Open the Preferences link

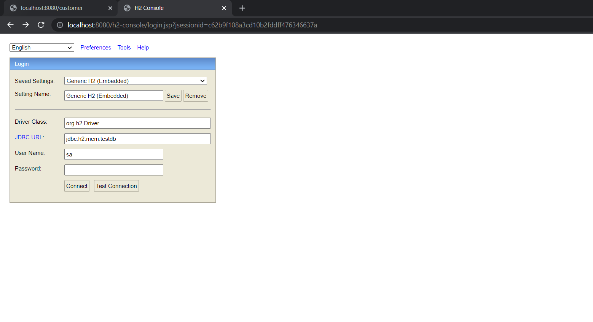96,47
